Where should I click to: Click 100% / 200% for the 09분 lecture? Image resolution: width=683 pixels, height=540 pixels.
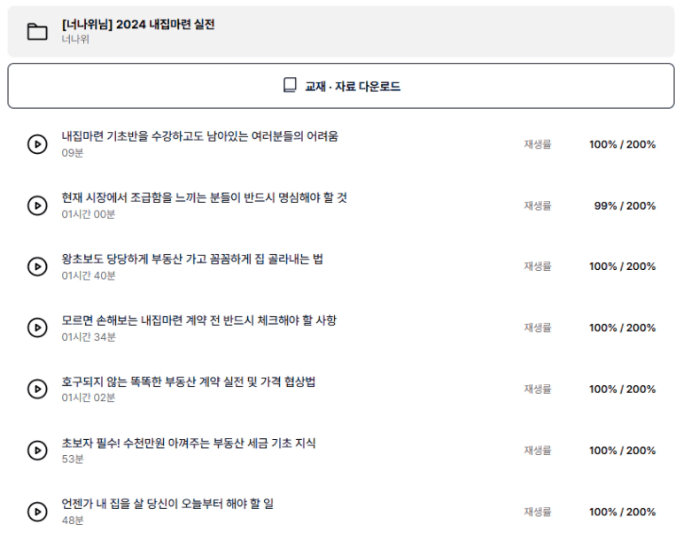click(623, 144)
